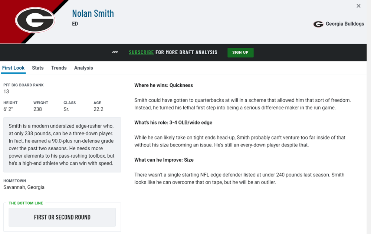Click the small Georgia Bulldogs logo icon
Screen dimensions: 371x234
(318, 24)
